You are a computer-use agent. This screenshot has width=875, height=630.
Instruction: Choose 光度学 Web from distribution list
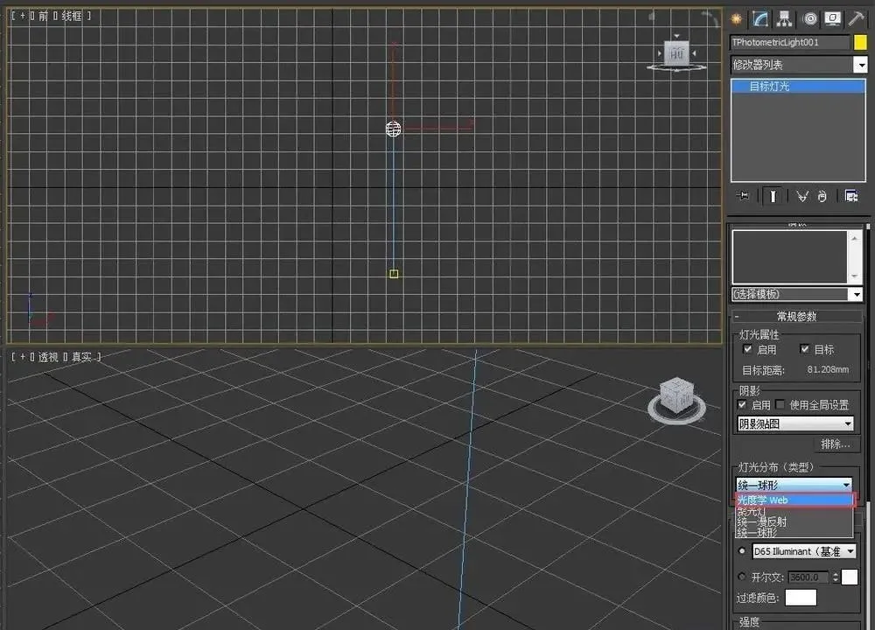tap(794, 500)
